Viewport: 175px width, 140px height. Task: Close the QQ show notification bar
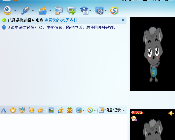click(123, 20)
